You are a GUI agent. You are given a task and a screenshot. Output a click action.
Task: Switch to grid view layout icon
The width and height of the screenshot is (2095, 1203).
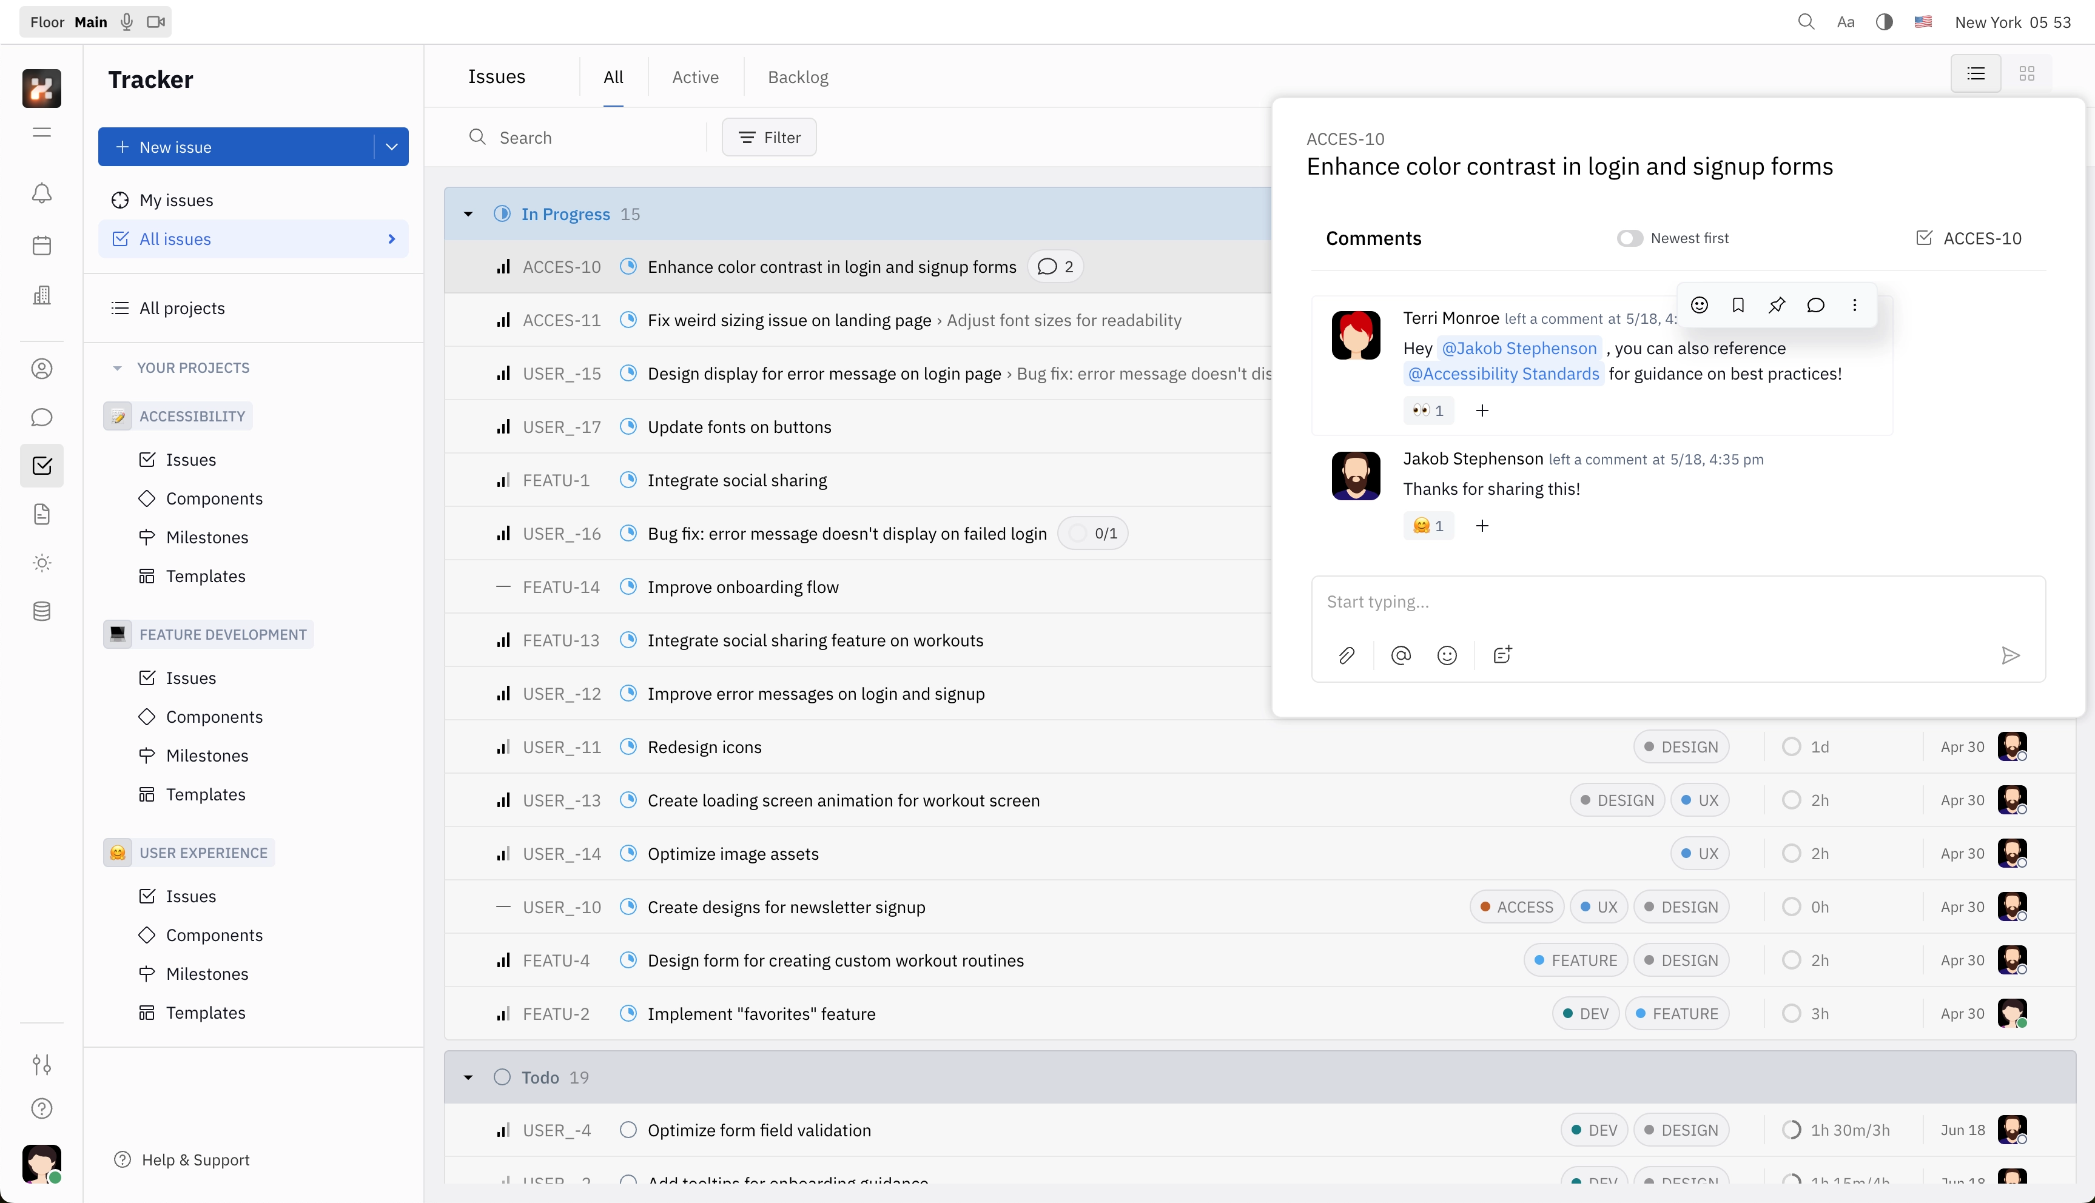coord(2026,73)
